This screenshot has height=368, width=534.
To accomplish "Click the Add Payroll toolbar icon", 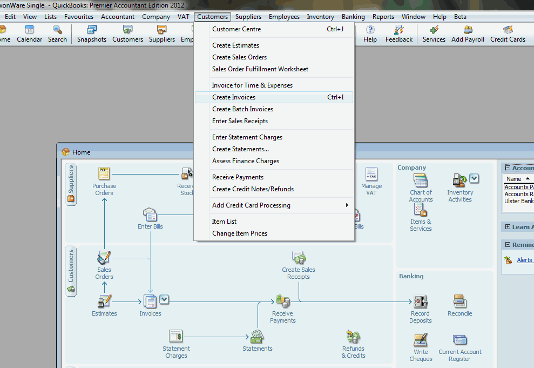I will (x=468, y=34).
